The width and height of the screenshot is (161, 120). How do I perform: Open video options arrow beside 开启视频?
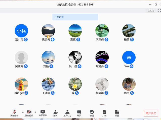[x=35, y=112]
